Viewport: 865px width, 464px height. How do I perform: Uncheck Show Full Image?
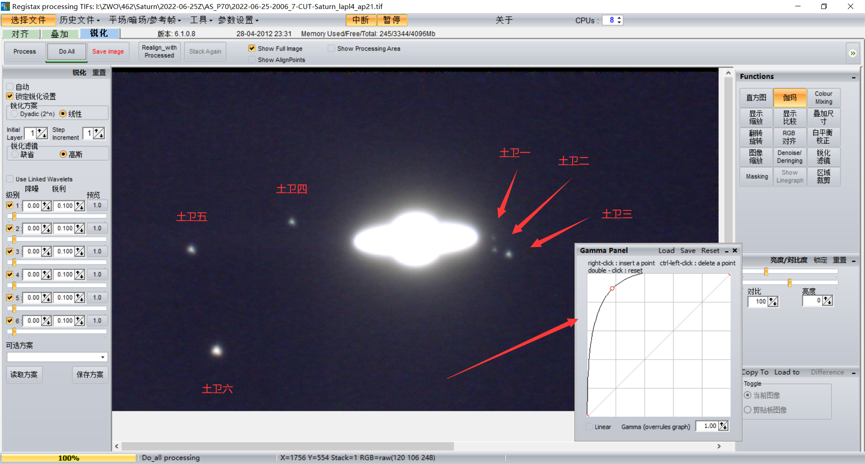coord(252,48)
